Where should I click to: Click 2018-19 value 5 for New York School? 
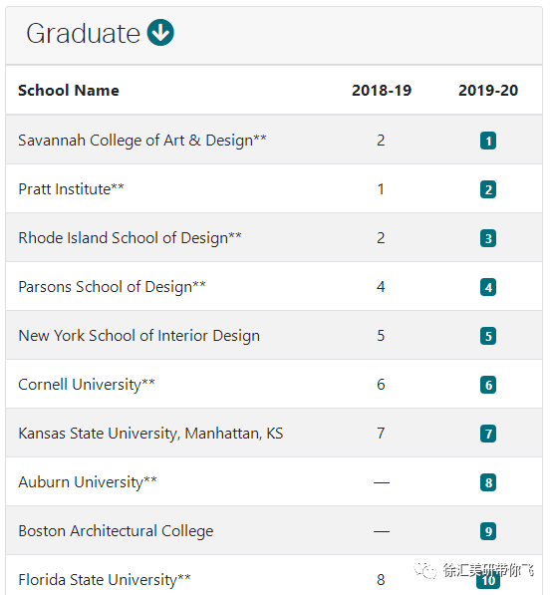[x=381, y=336]
